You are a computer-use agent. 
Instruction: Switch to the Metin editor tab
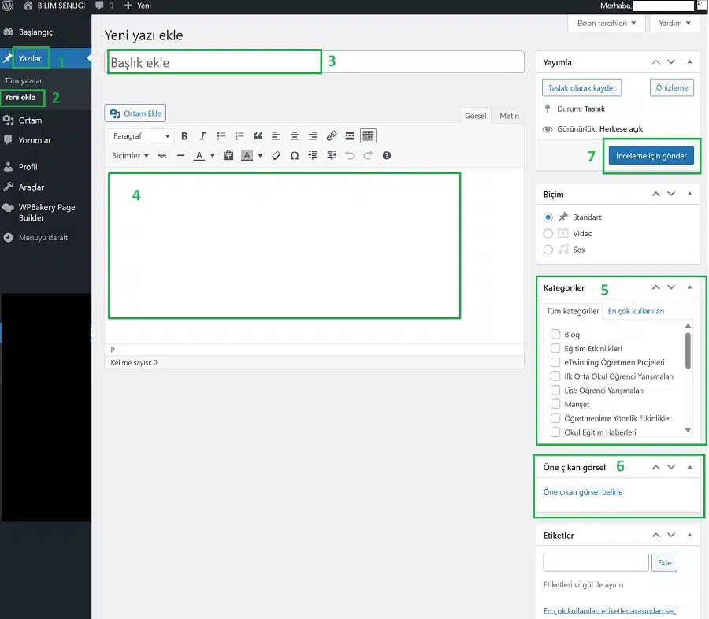(509, 116)
